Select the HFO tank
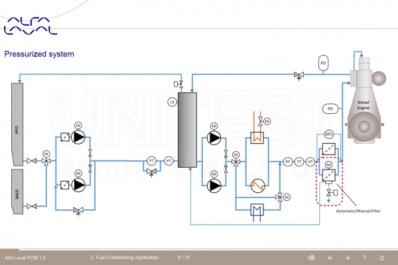 [x=17, y=125]
